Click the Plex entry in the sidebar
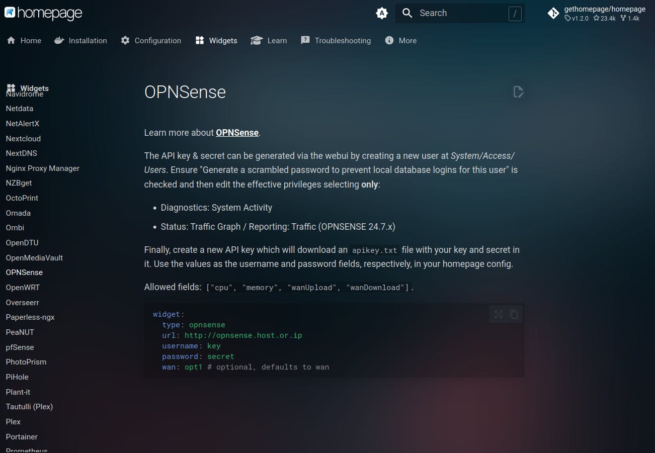Screen dimensions: 655x453 point(13,422)
